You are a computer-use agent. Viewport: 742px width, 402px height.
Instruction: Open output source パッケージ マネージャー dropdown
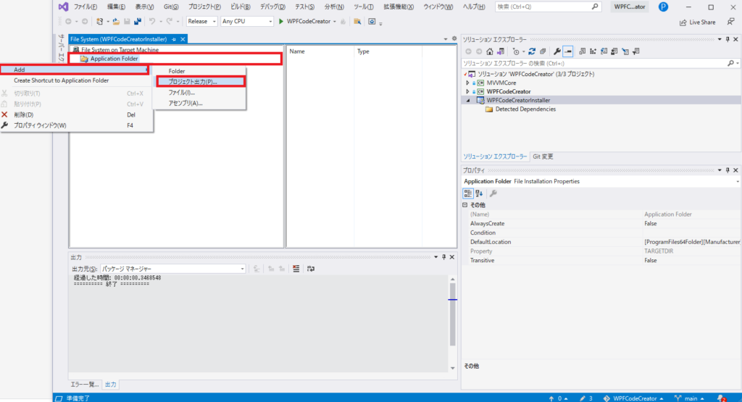pos(172,269)
